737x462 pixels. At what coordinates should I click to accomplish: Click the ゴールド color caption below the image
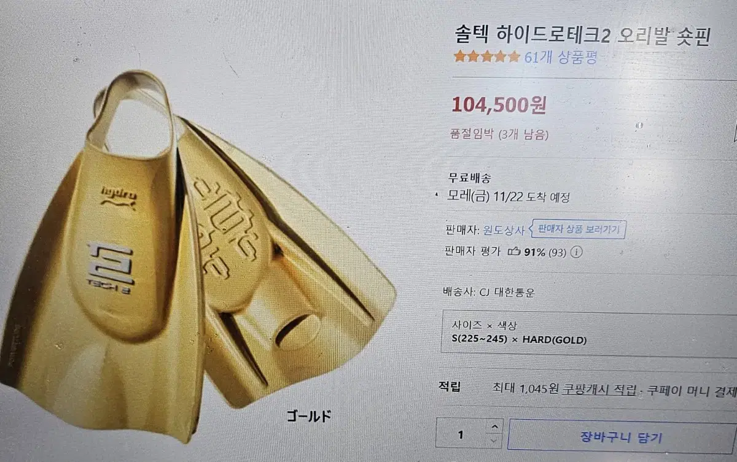tap(309, 417)
